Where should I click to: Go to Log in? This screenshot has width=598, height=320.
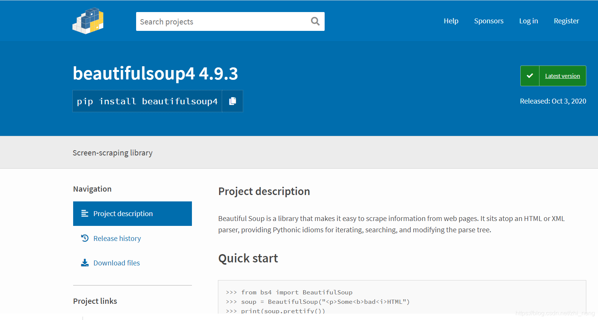[x=529, y=21]
